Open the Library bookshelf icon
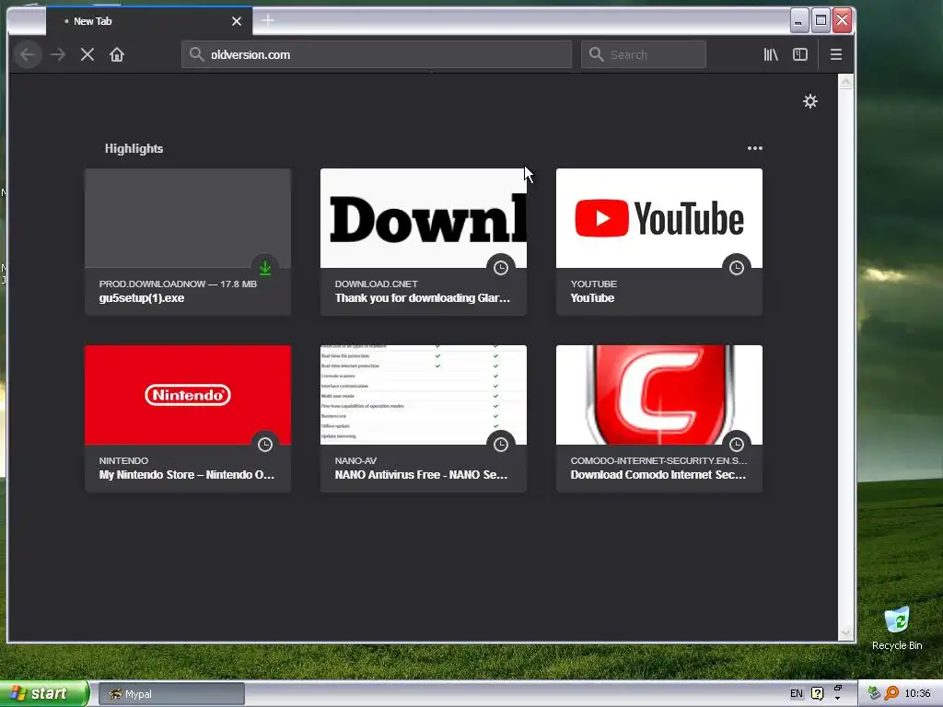Image resolution: width=943 pixels, height=707 pixels. [771, 54]
